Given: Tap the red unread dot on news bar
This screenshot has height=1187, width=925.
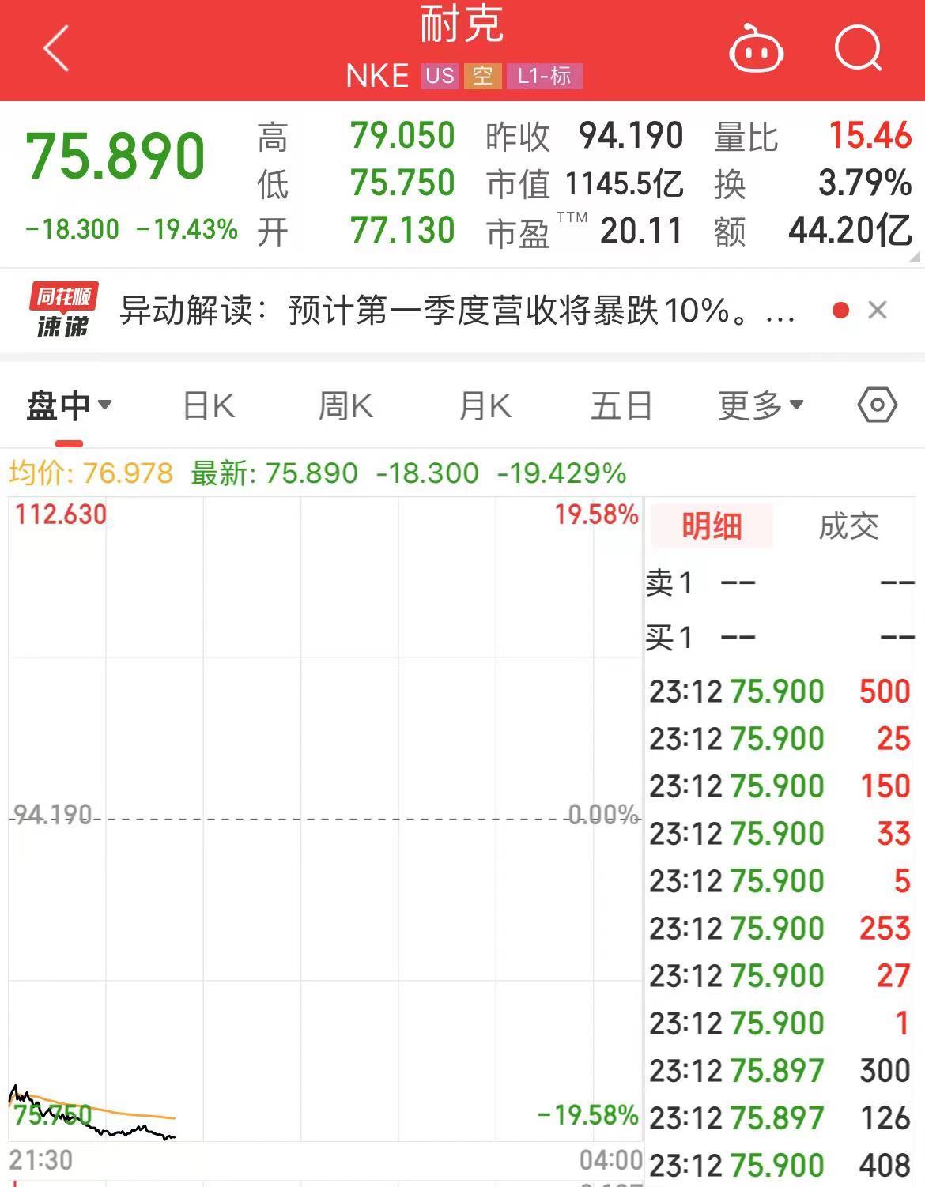Looking at the screenshot, I should 839,310.
